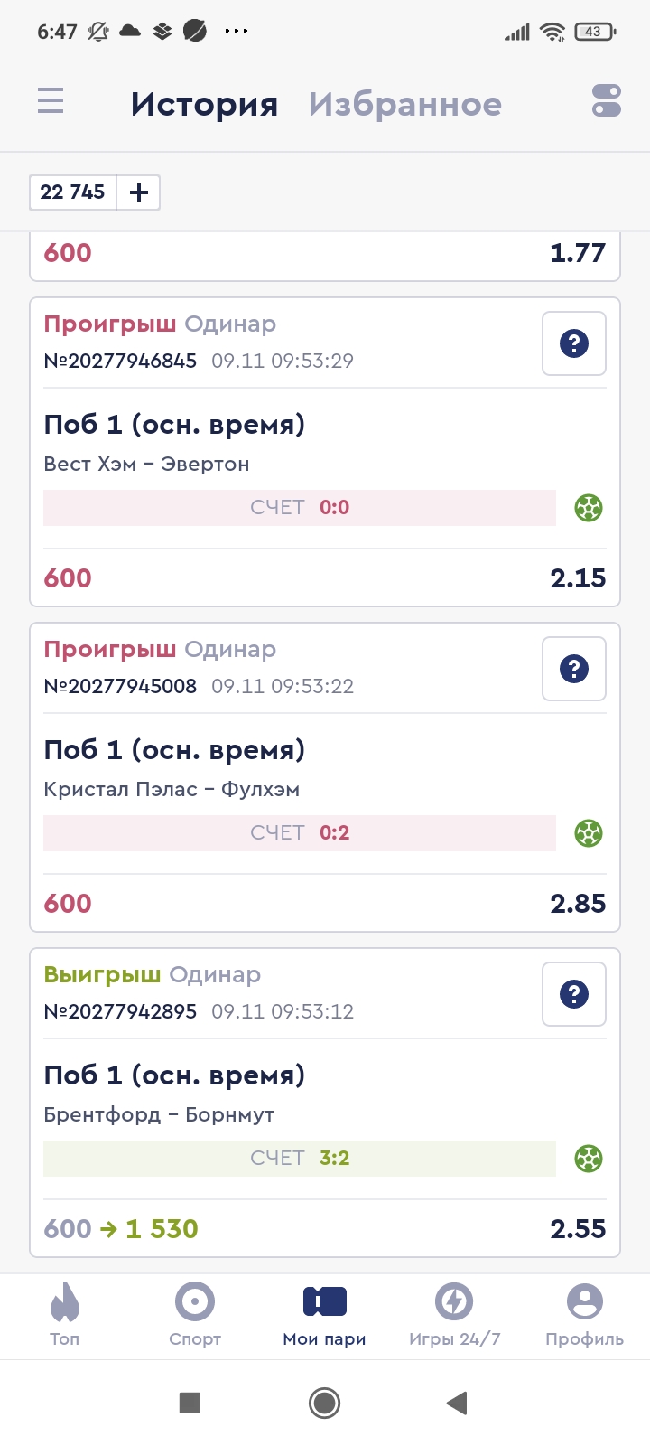Open help for bet №20277942895

[574, 994]
